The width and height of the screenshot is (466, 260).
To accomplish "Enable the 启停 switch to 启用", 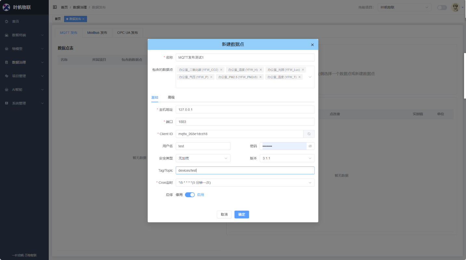I will 189,194.
